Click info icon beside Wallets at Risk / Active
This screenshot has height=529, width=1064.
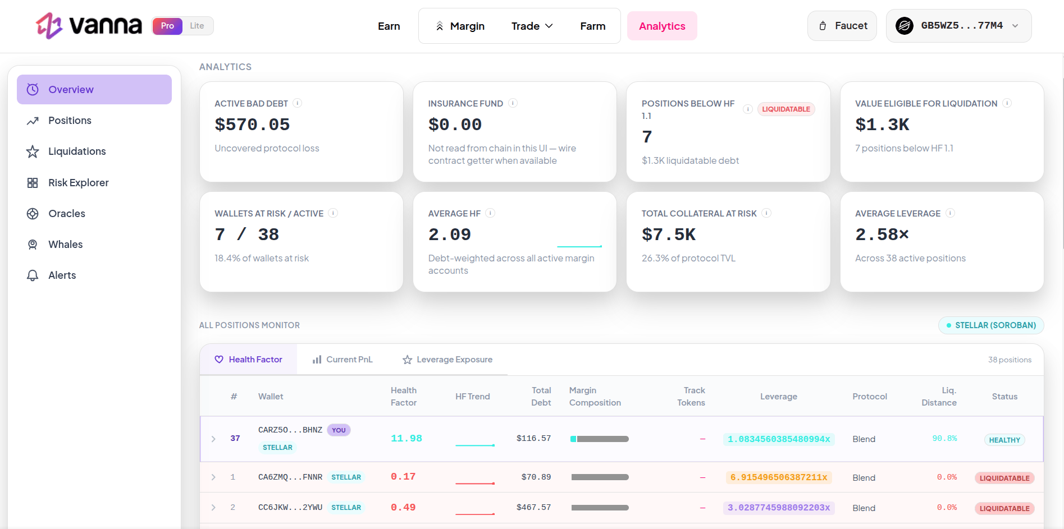click(333, 213)
